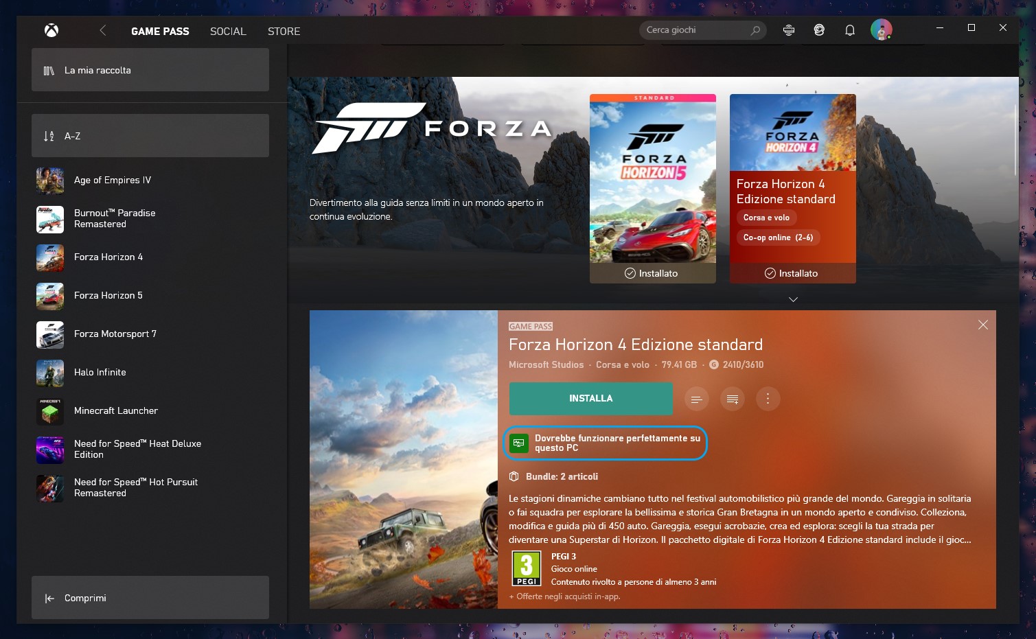Click the Forza Horizon 4 landscape artwork
Screen dimensions: 1036x639
coord(404,459)
